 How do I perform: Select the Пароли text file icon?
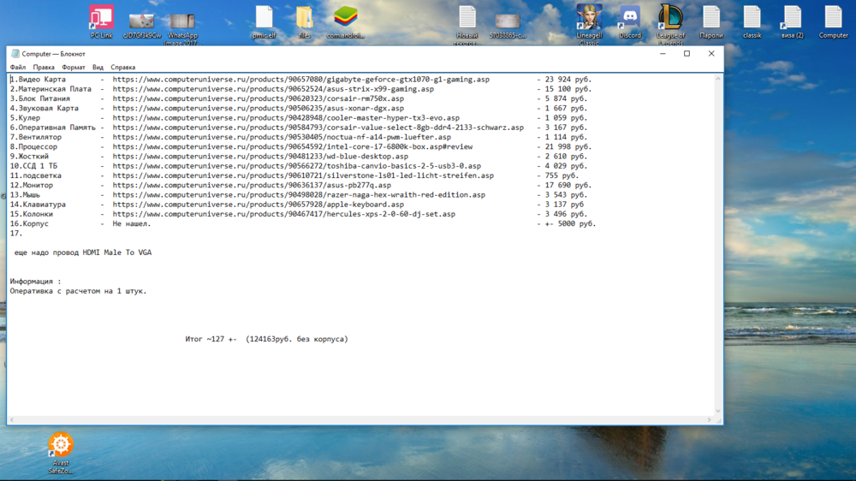711,20
